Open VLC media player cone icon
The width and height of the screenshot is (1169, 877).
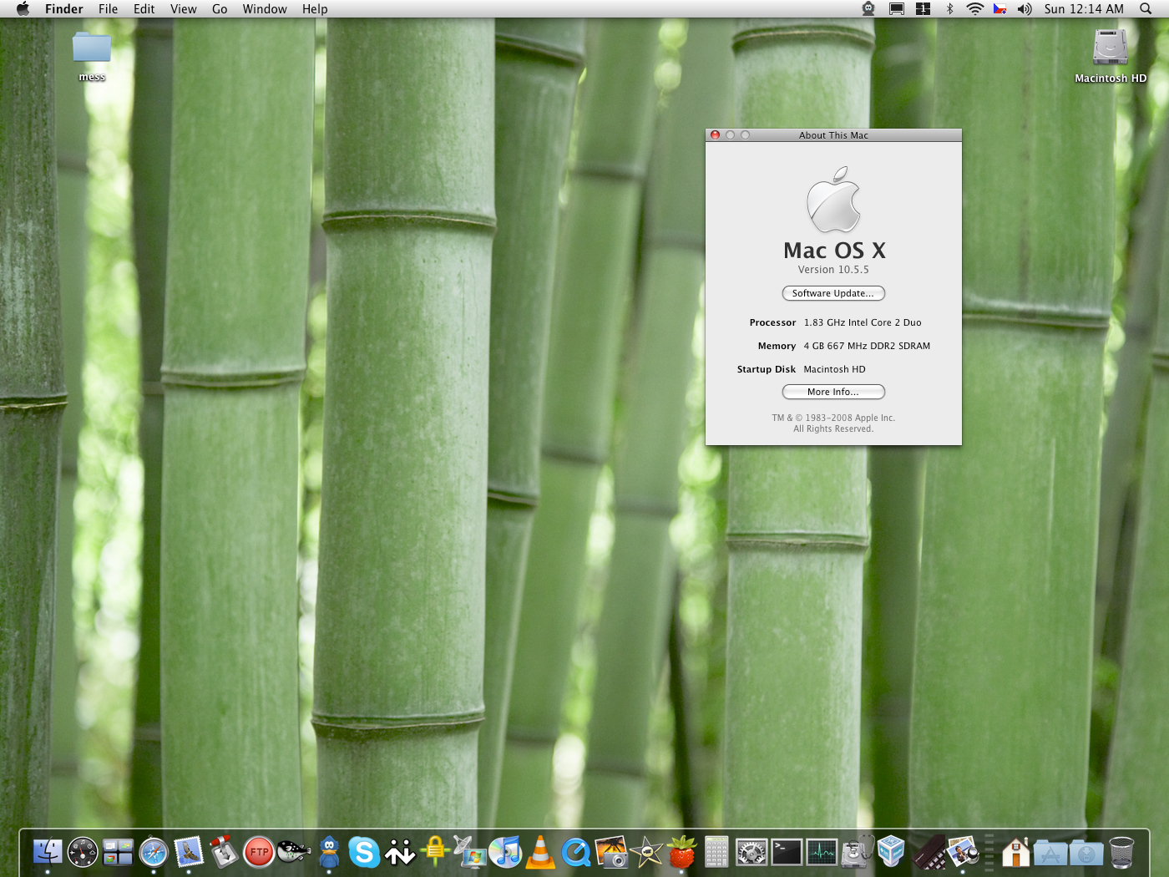pyautogui.click(x=540, y=852)
